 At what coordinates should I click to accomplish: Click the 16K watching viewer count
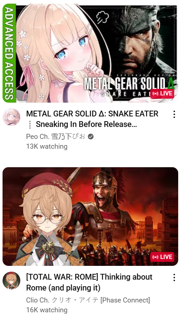click(x=47, y=310)
